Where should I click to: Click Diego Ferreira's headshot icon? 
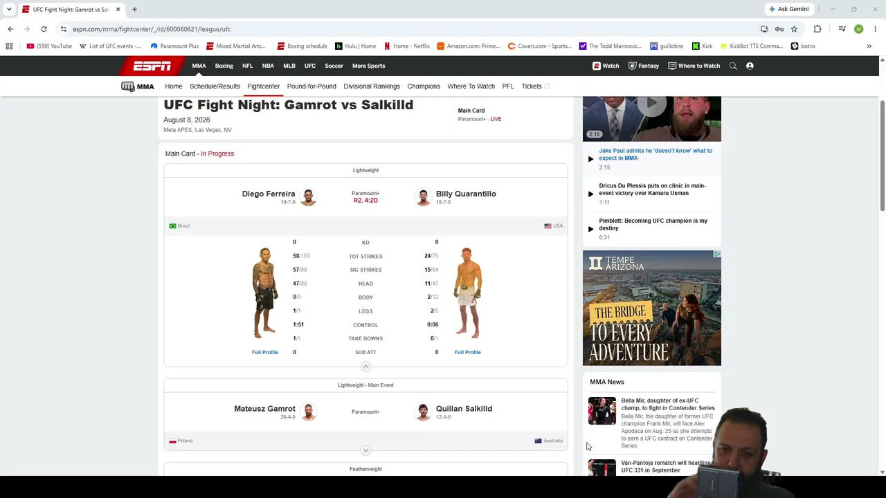[308, 197]
